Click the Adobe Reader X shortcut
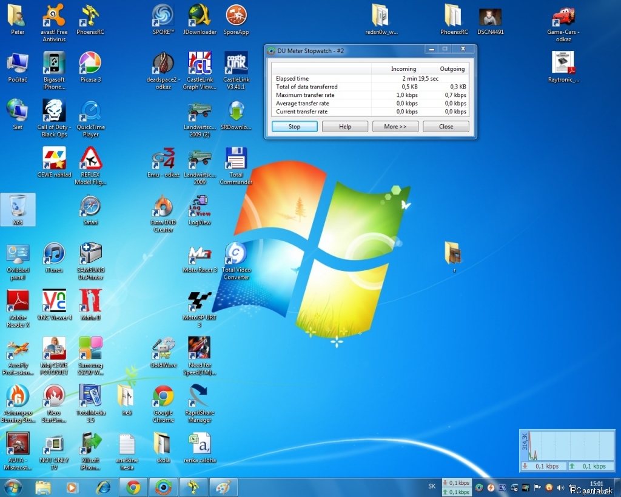This screenshot has width=621, height=497. (x=18, y=301)
